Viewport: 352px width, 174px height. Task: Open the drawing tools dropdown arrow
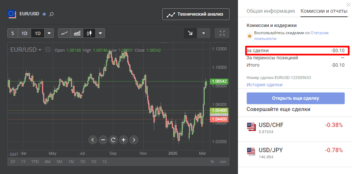[x=203, y=33]
